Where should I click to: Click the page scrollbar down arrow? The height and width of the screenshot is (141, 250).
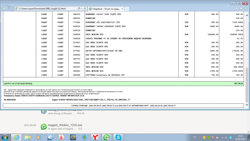click(x=247, y=105)
